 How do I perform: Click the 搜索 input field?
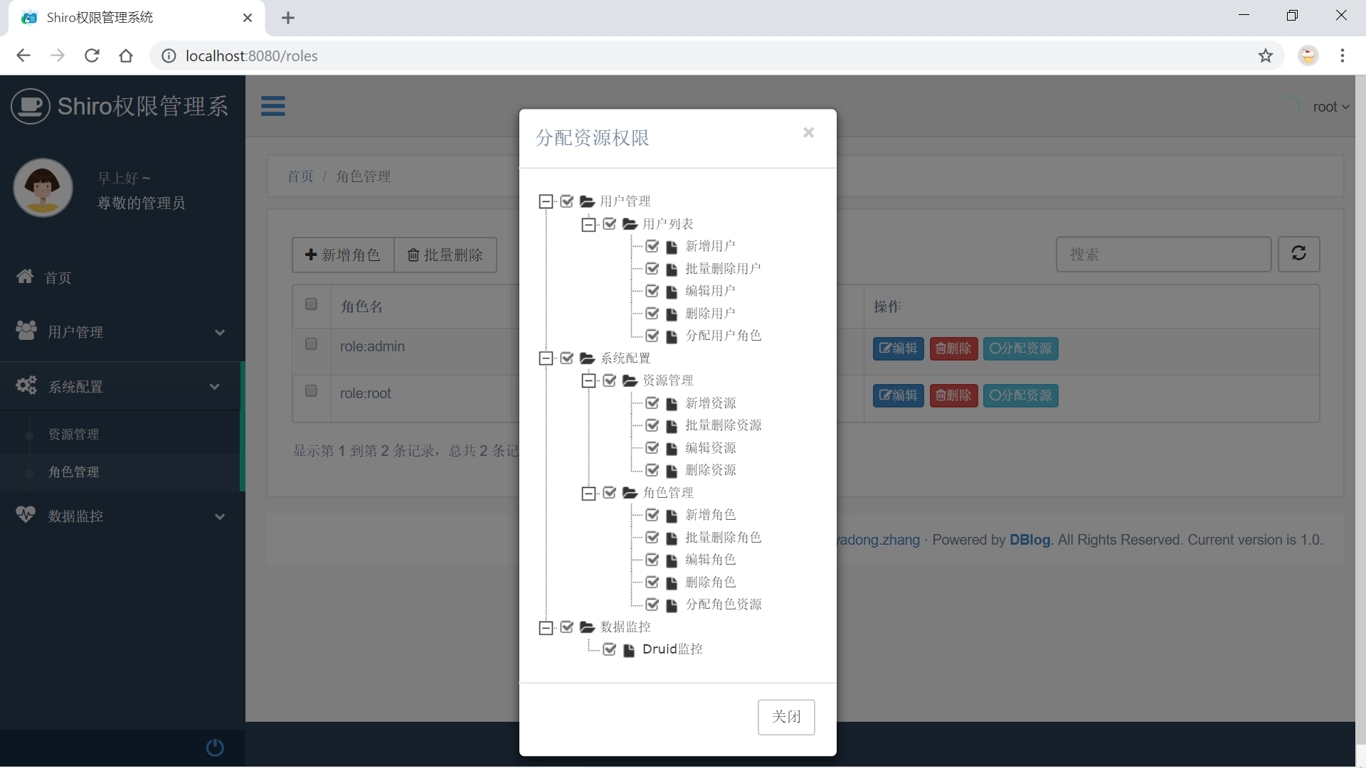point(1163,255)
